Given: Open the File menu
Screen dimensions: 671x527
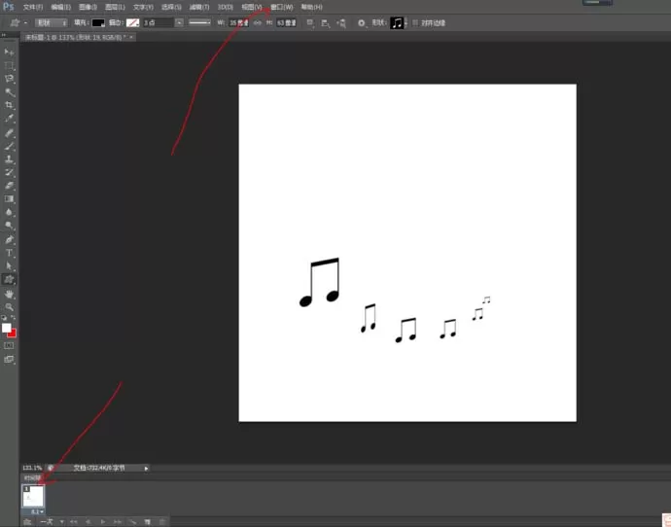Looking at the screenshot, I should tap(32, 7).
